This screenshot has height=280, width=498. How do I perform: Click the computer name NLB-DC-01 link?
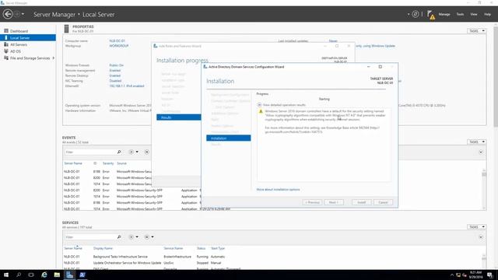(x=117, y=41)
